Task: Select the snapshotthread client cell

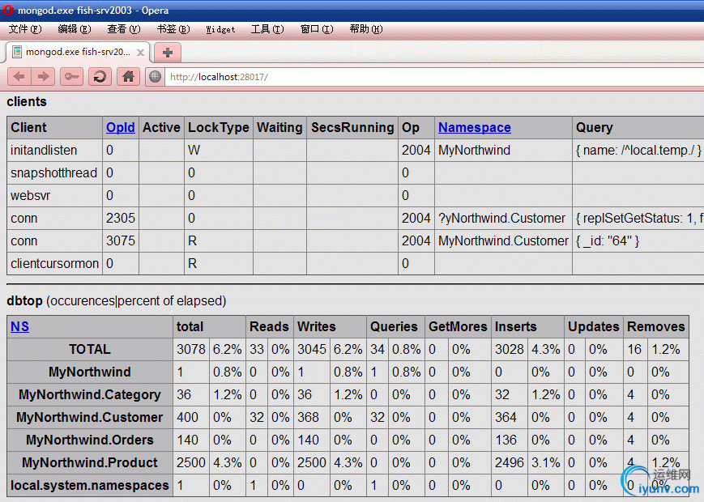Action: (x=55, y=172)
